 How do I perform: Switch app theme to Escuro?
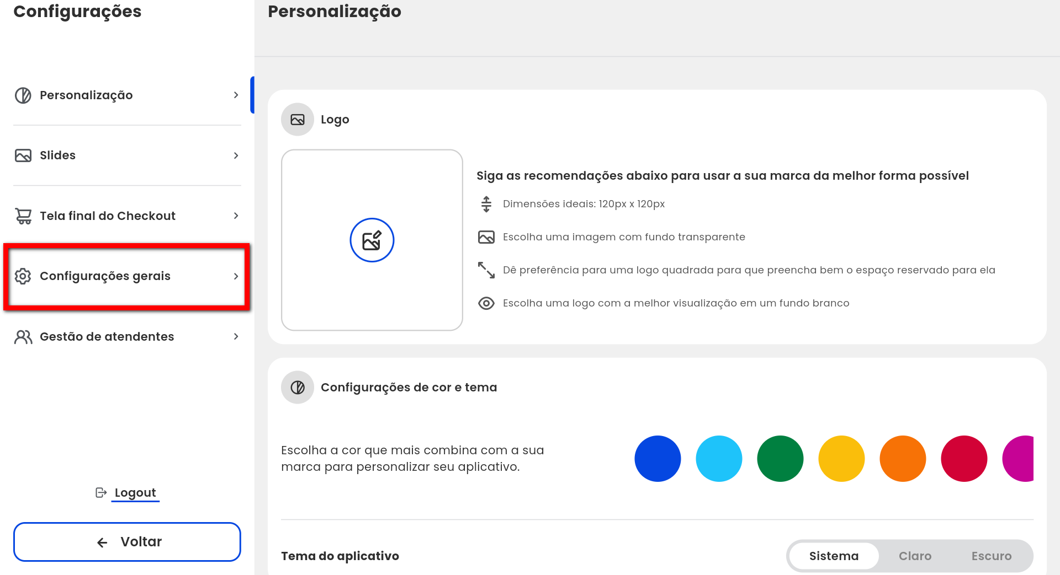[x=991, y=556]
